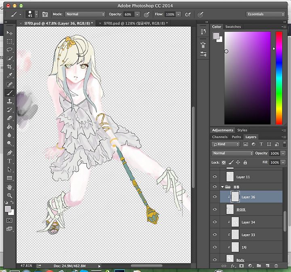
Task: Toggle pressure for opacity
Action: click(x=147, y=14)
